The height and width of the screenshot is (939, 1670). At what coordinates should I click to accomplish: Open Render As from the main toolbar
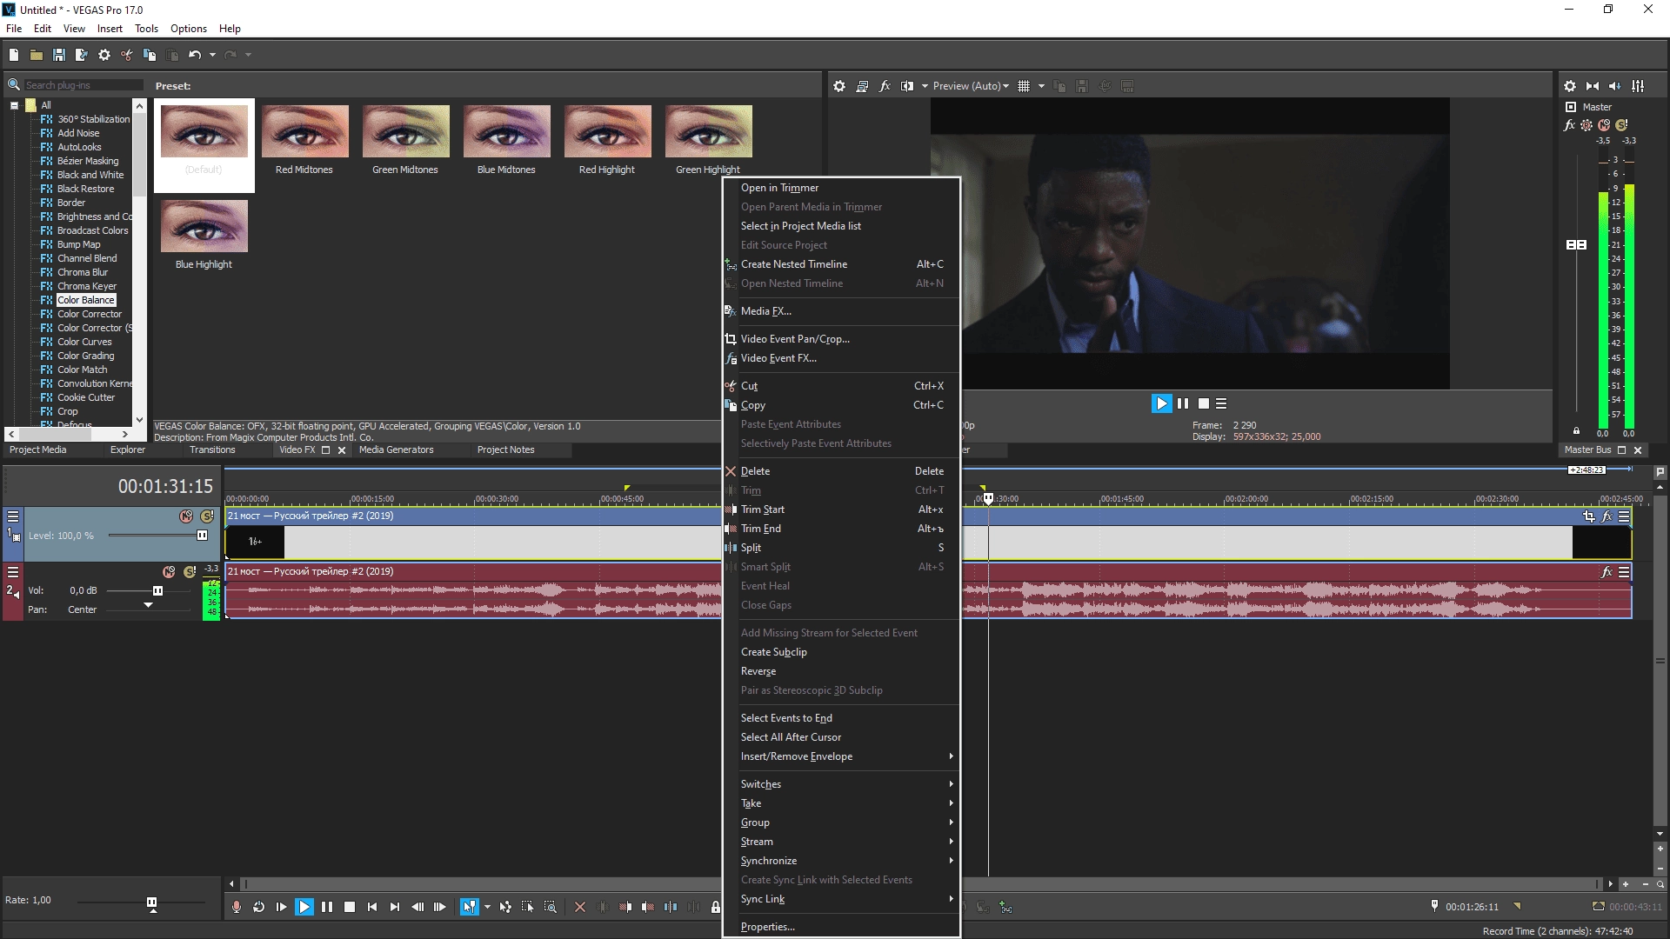click(x=82, y=55)
